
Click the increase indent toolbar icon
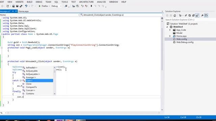click(x=77, y=6)
